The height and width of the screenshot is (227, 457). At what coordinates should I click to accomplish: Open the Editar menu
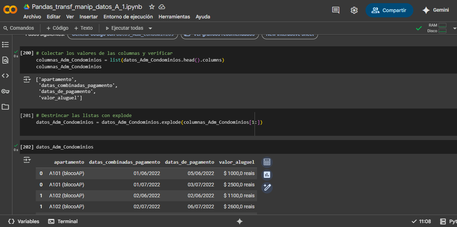coord(54,17)
